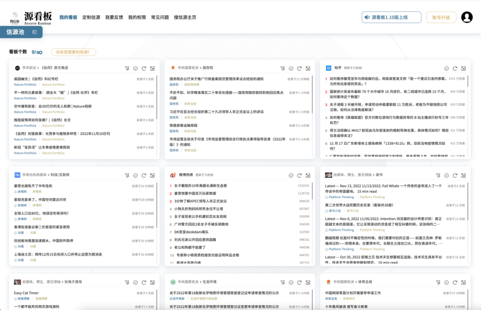Toggle the checkmark circle on 微博热榜 card
This screenshot has height=310, width=481.
coord(291,175)
